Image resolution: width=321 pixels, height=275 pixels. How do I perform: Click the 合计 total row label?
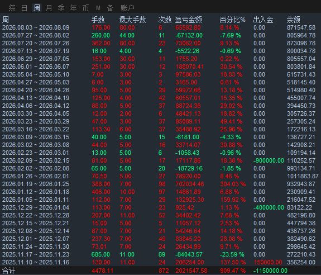click(8, 271)
